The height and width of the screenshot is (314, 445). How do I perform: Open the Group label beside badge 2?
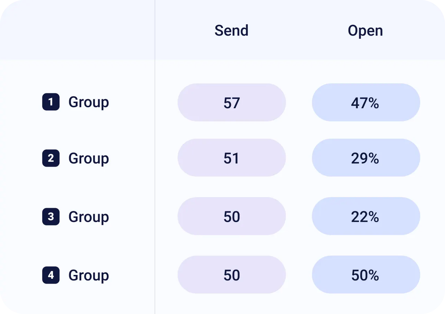tap(89, 158)
